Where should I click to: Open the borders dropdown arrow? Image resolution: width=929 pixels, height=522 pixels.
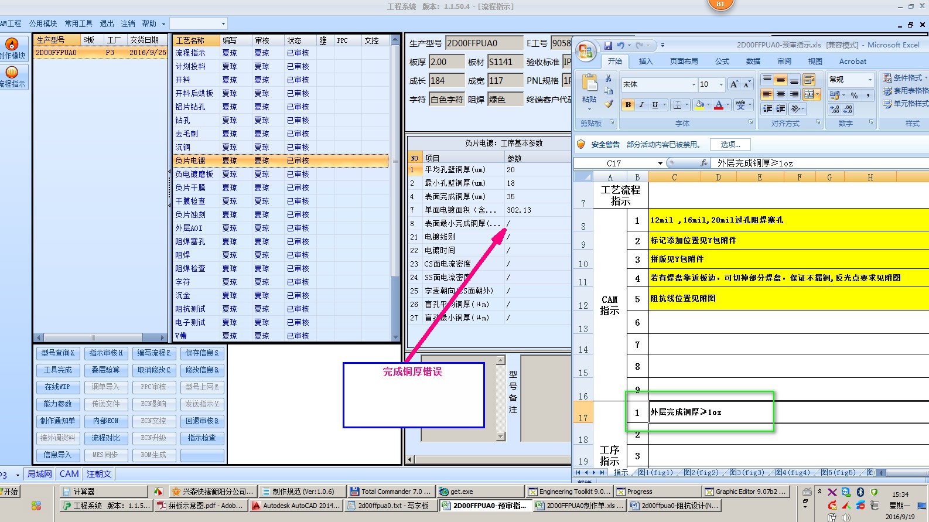coord(686,105)
